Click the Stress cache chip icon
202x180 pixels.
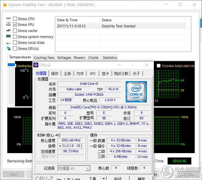[8, 31]
